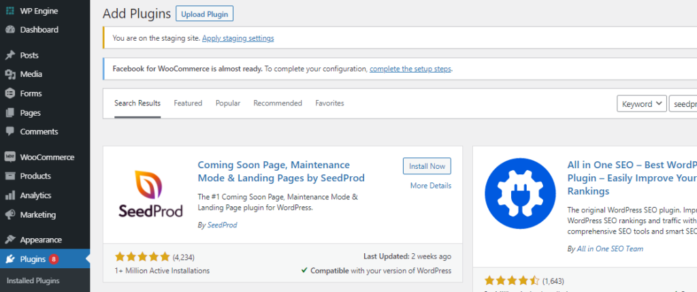The height and width of the screenshot is (292, 697).
Task: Open the Forms menu label
Action: [x=31, y=93]
